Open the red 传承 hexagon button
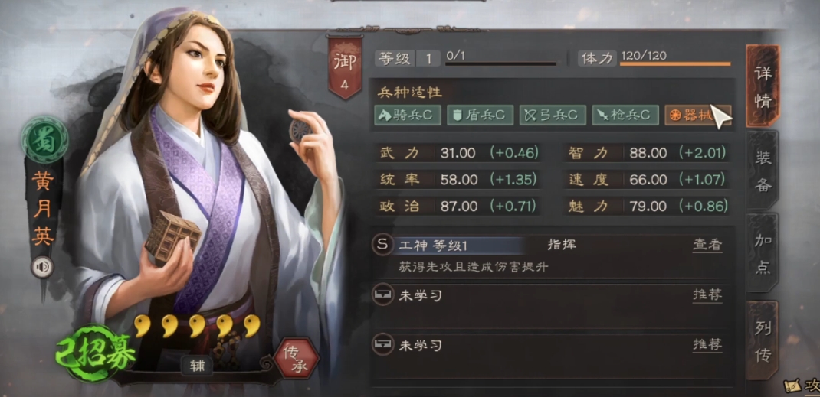The height and width of the screenshot is (397, 820). click(297, 359)
